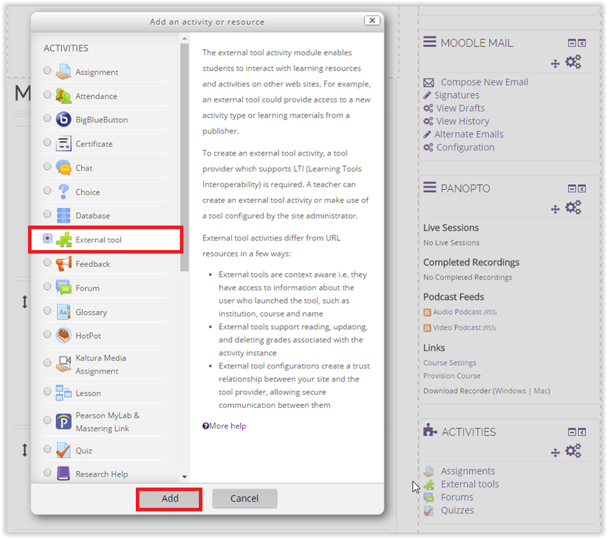Click the Audio Podcast RSS icon
The image size is (607, 538).
427,312
